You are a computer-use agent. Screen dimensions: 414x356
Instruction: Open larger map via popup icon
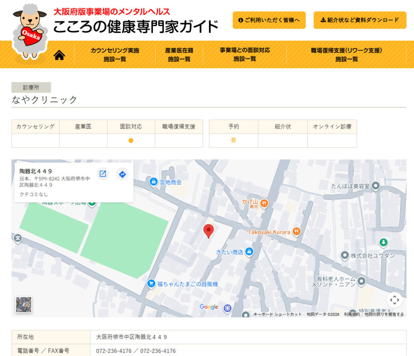[x=103, y=174]
